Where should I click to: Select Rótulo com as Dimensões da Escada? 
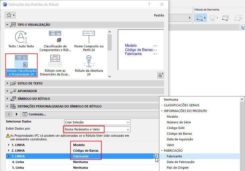click(55, 65)
